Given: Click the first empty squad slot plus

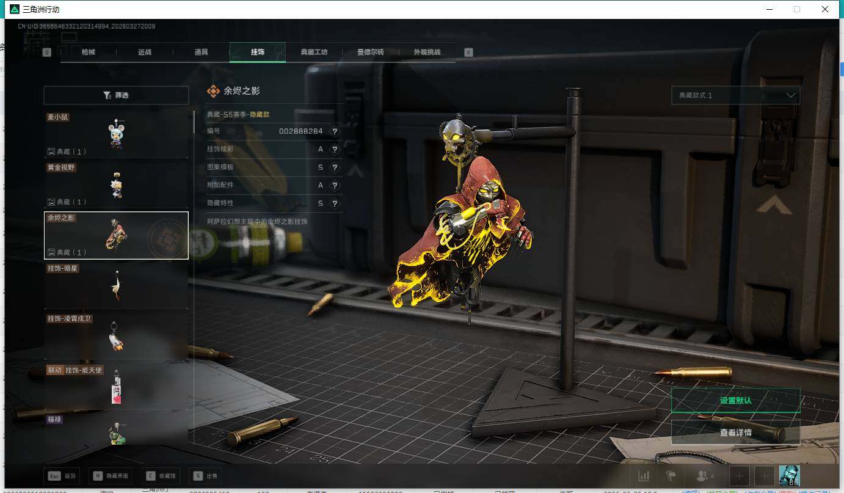Looking at the screenshot, I should 740,476.
